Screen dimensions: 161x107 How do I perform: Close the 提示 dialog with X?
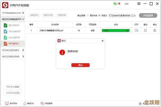(102, 41)
